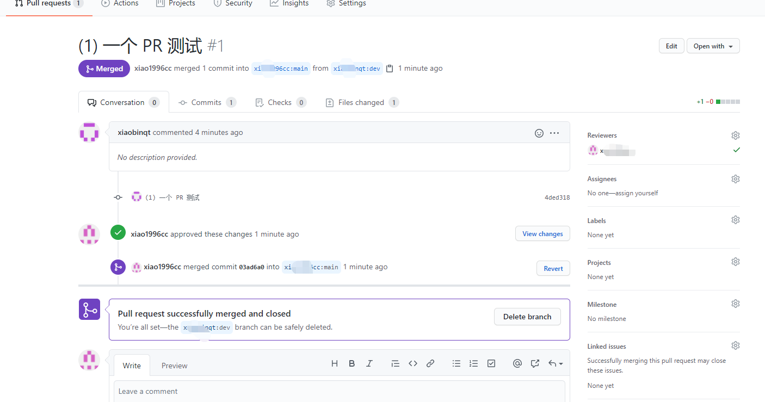Insert a hyperlink in the comment

[430, 363]
